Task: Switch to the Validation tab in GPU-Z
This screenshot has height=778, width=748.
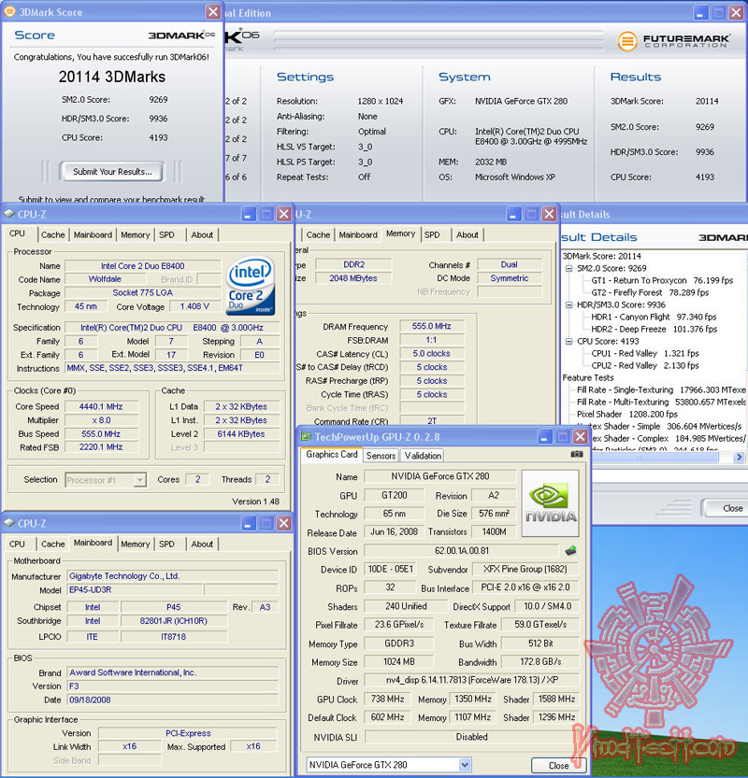Action: (423, 456)
